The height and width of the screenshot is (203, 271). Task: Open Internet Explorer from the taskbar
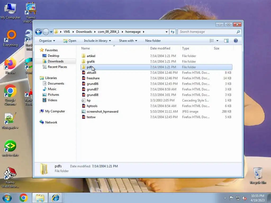point(55,198)
